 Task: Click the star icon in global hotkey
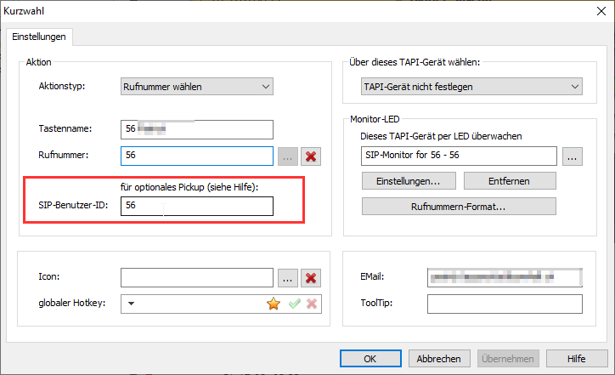click(x=274, y=304)
